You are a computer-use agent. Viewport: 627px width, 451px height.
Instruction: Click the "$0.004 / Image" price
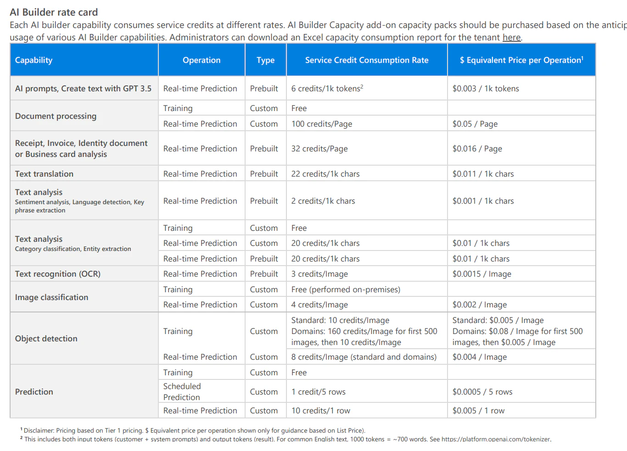[480, 357]
